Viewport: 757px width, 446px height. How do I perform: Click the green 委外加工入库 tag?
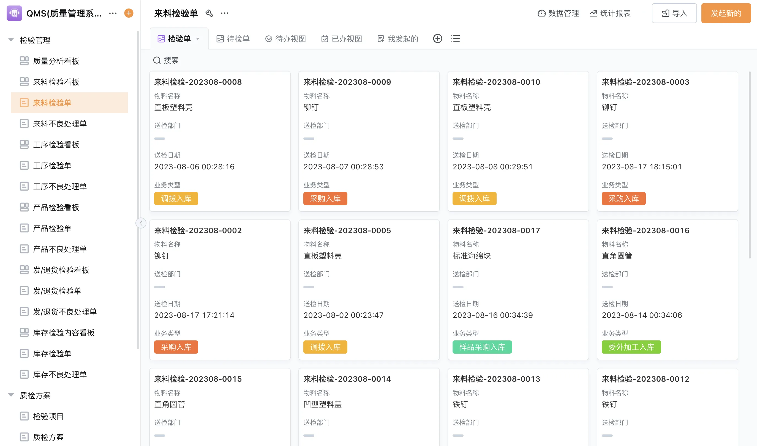click(x=631, y=347)
